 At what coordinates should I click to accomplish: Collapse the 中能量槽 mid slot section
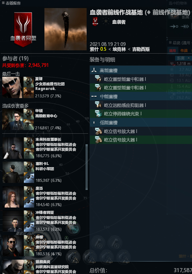tap(141, 97)
